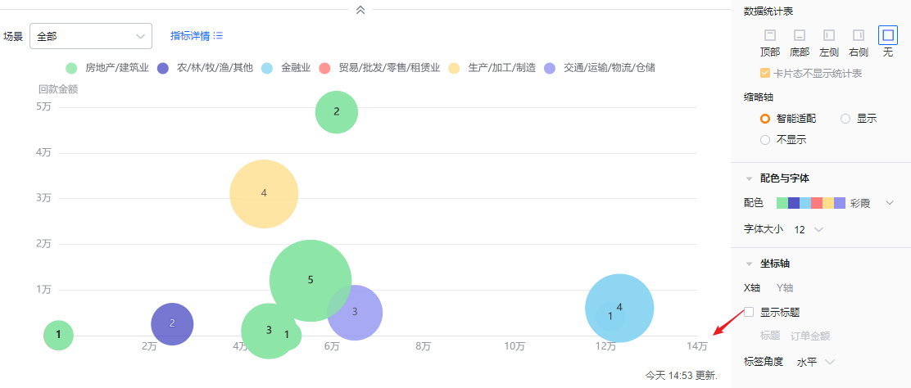This screenshot has width=911, height=388.
Task: Enable the 显示标题 checkbox
Action: [749, 312]
